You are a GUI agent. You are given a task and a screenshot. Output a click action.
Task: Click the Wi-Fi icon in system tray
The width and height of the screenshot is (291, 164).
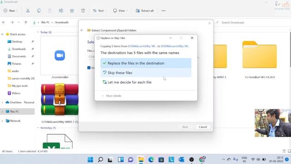coord(253,159)
